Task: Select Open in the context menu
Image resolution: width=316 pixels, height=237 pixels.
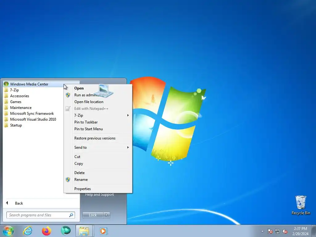Action: click(x=98, y=88)
